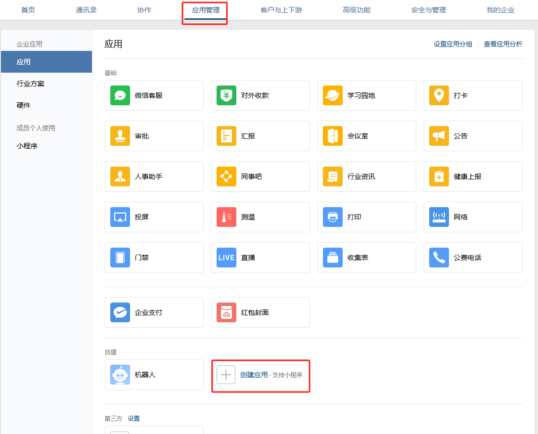Viewport: 538px width, 434px height.
Task: Click the 学习园地 label text
Action: pos(361,95)
